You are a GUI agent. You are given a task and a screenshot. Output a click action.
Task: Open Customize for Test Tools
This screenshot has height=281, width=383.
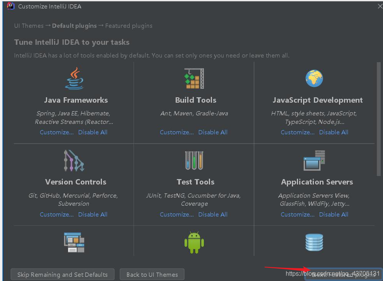[176, 214]
